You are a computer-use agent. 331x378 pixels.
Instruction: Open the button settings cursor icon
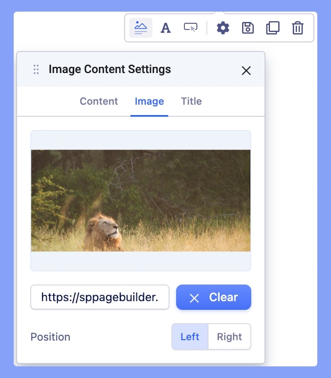[191, 28]
